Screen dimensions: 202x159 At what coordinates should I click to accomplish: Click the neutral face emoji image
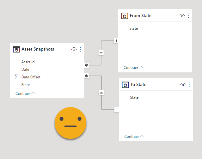(x=70, y=123)
